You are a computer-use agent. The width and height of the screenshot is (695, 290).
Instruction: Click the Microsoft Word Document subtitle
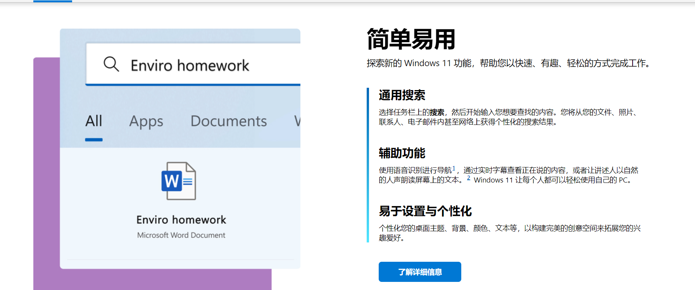[181, 235]
